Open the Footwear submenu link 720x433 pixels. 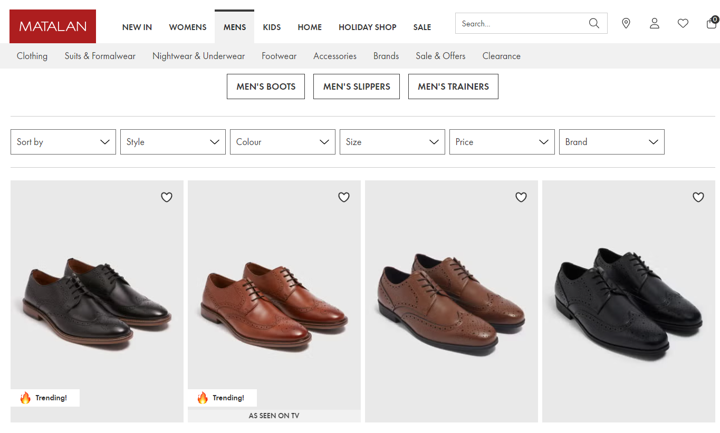[279, 56]
